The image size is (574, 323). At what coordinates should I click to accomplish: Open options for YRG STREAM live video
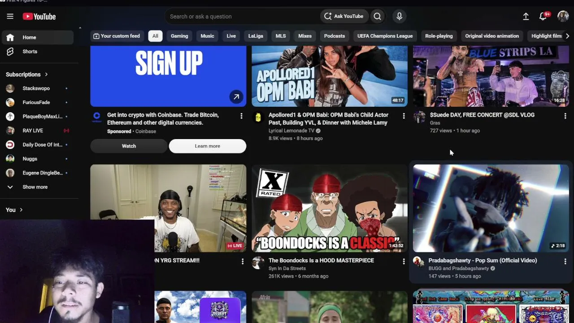243,262
